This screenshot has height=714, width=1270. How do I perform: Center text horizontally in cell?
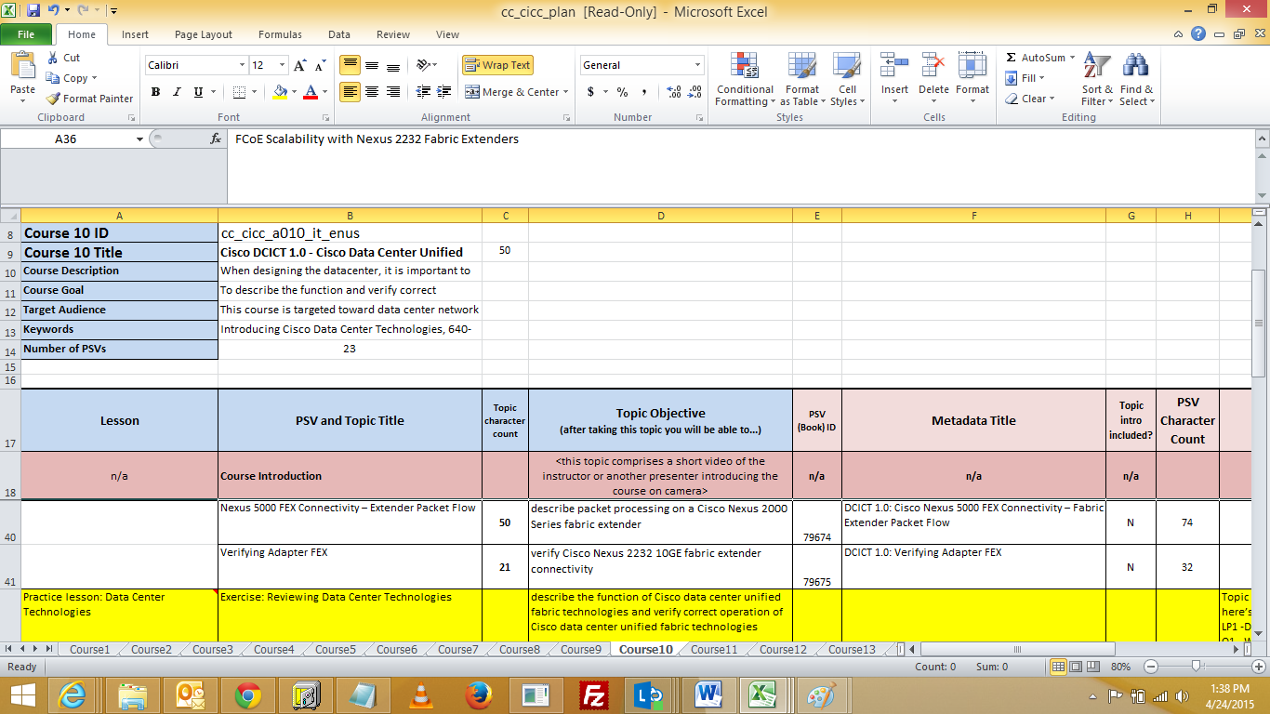[372, 92]
